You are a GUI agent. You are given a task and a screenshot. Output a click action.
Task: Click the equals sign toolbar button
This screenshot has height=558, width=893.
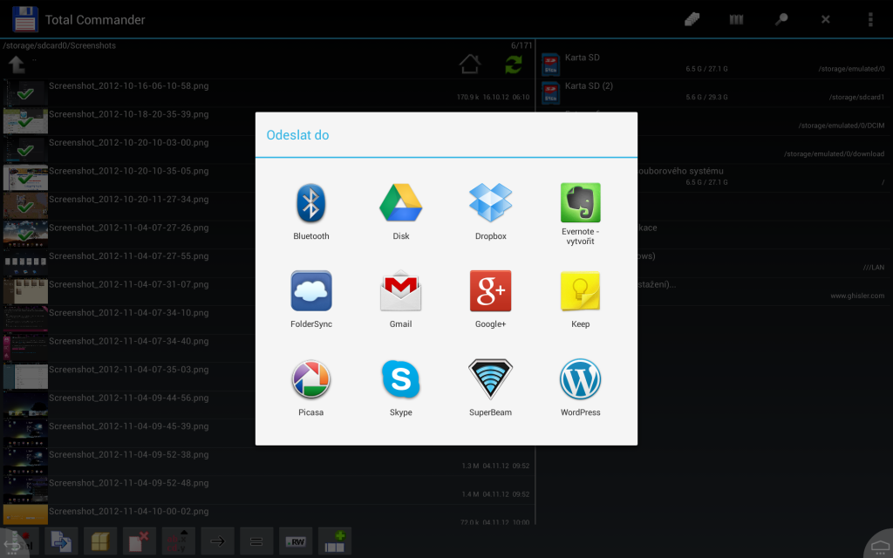256,541
